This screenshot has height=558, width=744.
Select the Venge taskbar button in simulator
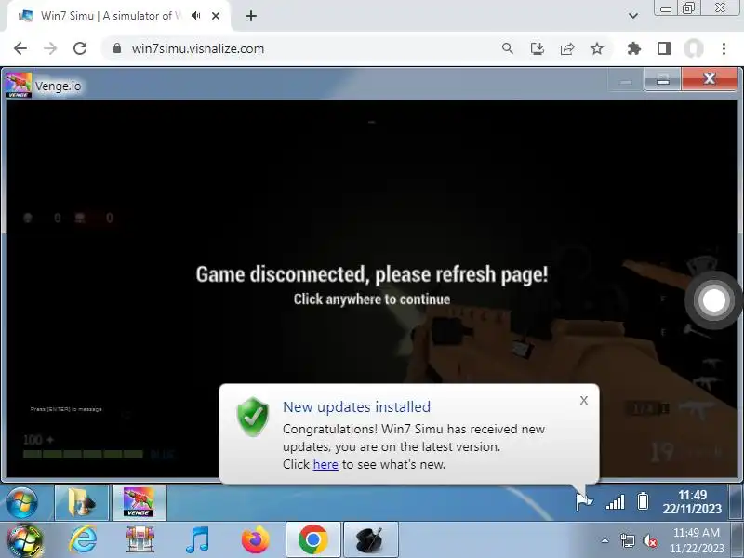(139, 502)
